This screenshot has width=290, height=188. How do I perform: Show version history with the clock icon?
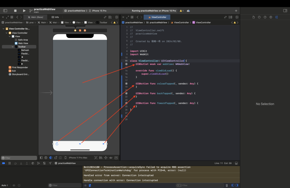259,17
